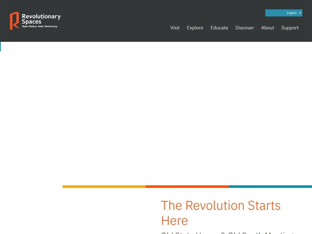The image size is (312, 234).
Task: Open the Explore menu
Action: 195,28
